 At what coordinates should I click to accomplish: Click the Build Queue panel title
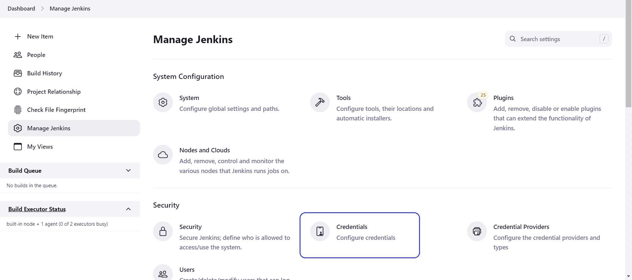point(25,170)
